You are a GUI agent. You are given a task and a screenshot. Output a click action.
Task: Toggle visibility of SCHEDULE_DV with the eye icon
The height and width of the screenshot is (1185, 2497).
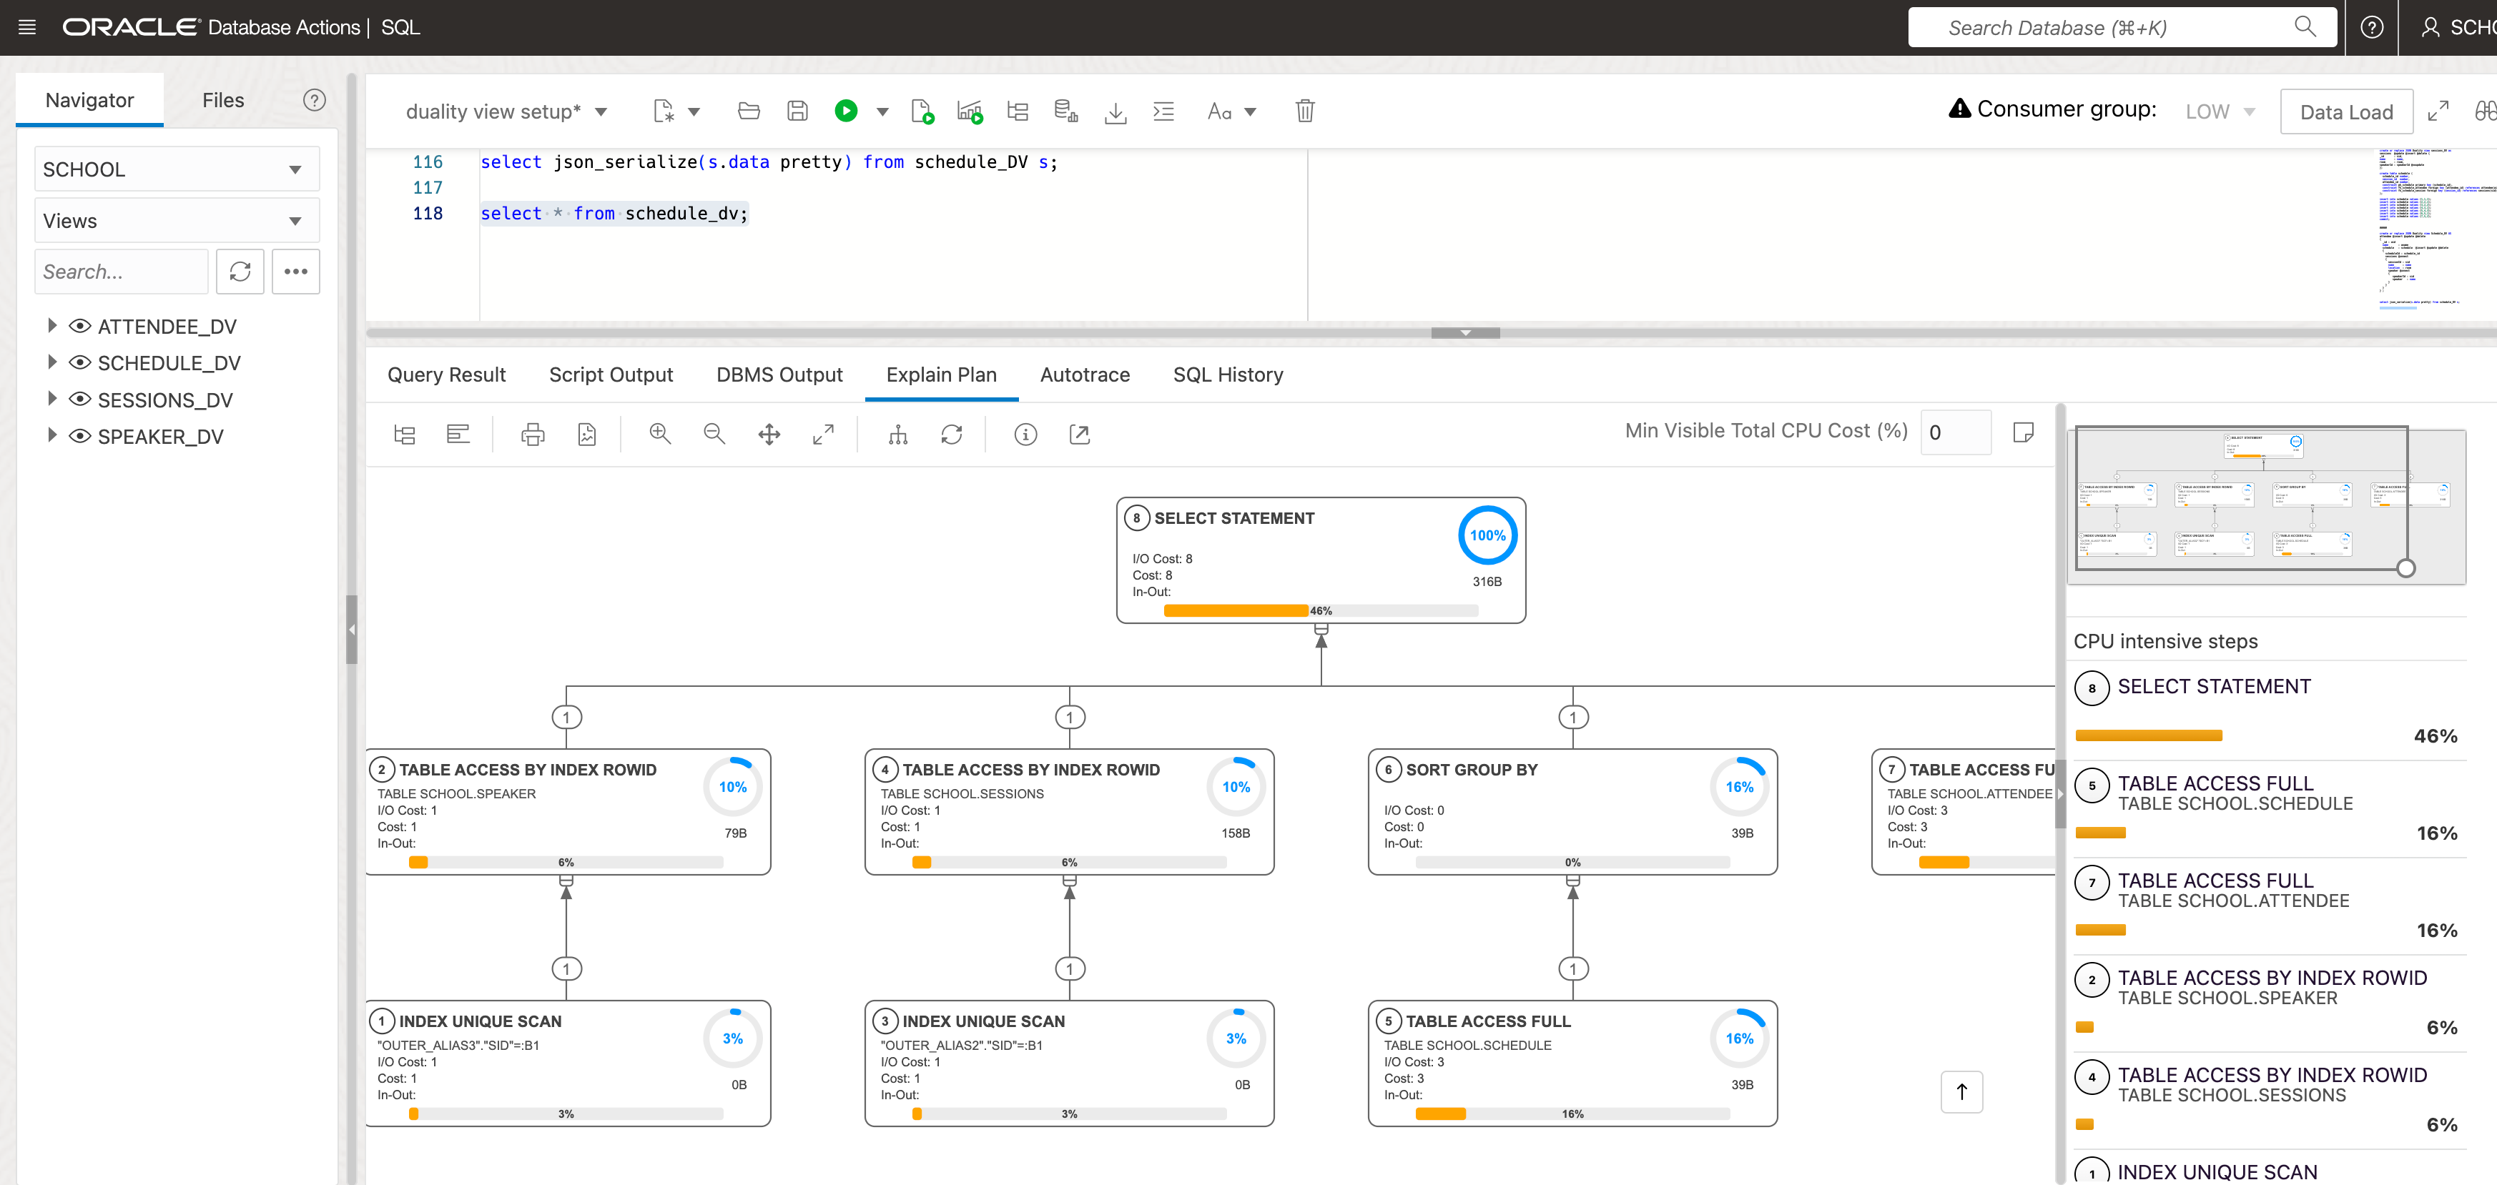[x=81, y=362]
